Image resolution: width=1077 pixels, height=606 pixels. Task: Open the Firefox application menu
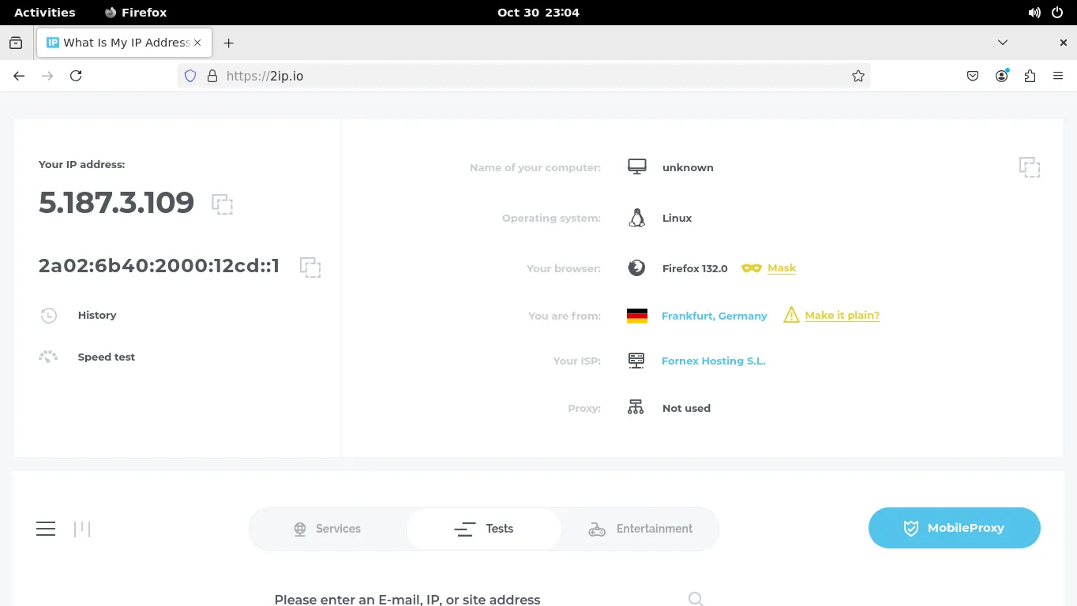(1058, 76)
